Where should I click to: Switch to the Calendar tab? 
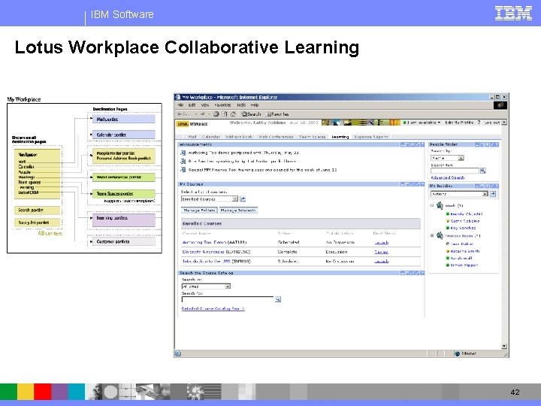coord(211,137)
